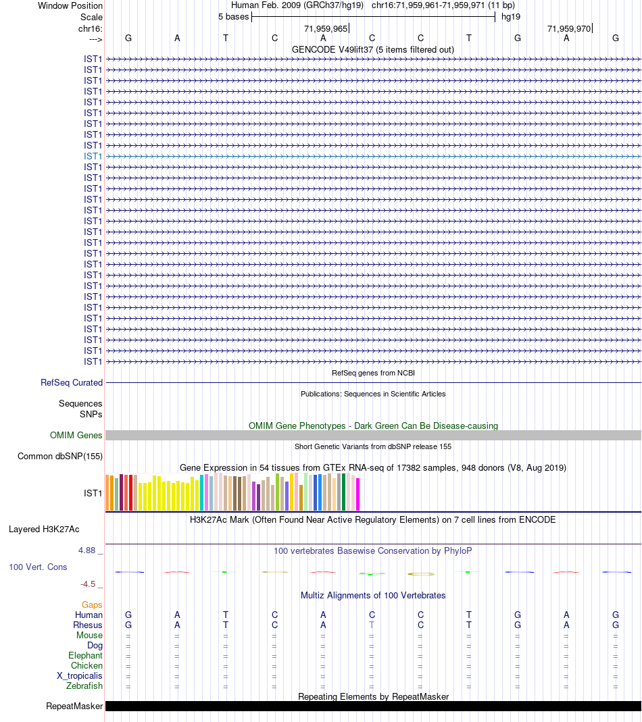Open the GTEx Gene Expression track title
This screenshot has height=722, width=642.
pos(373,468)
